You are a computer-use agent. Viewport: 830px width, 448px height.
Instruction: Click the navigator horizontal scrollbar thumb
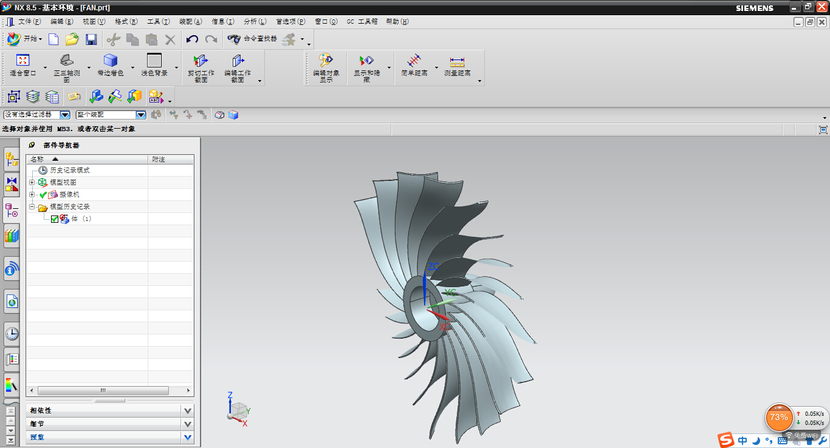tap(103, 391)
